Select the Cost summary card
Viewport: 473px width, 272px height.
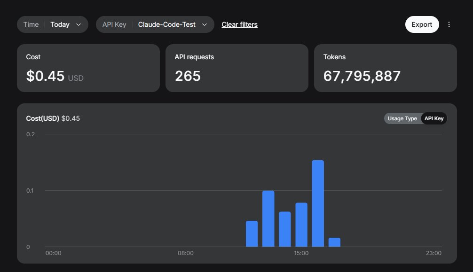click(x=88, y=68)
